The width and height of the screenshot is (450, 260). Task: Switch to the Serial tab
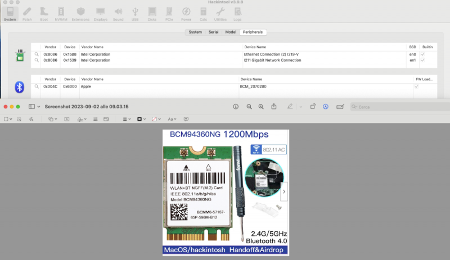click(213, 32)
